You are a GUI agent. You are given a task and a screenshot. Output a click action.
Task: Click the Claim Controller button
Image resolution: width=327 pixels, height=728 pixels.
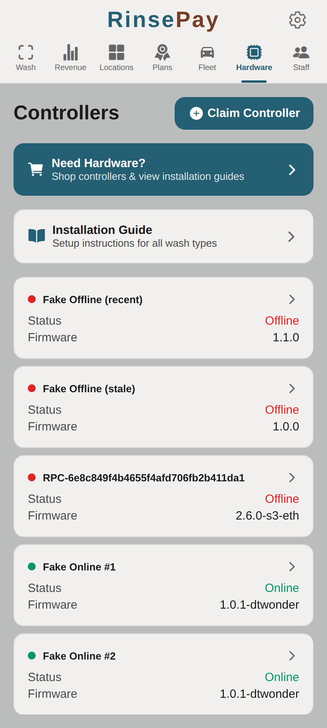(244, 113)
